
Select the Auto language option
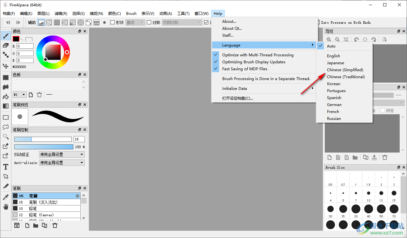pyautogui.click(x=344, y=46)
